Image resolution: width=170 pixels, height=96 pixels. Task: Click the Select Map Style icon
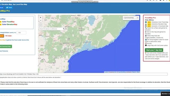pos(146,36)
